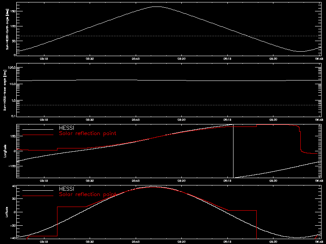Click the 05:30 time label under Earth angle plot
This screenshot has width=326, height=244.
click(90, 59)
